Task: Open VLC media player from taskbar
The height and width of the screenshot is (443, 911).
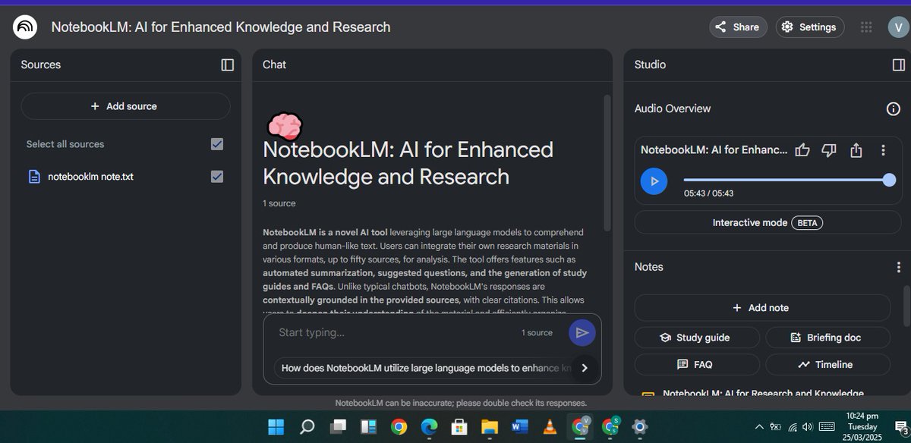Action: tap(550, 427)
